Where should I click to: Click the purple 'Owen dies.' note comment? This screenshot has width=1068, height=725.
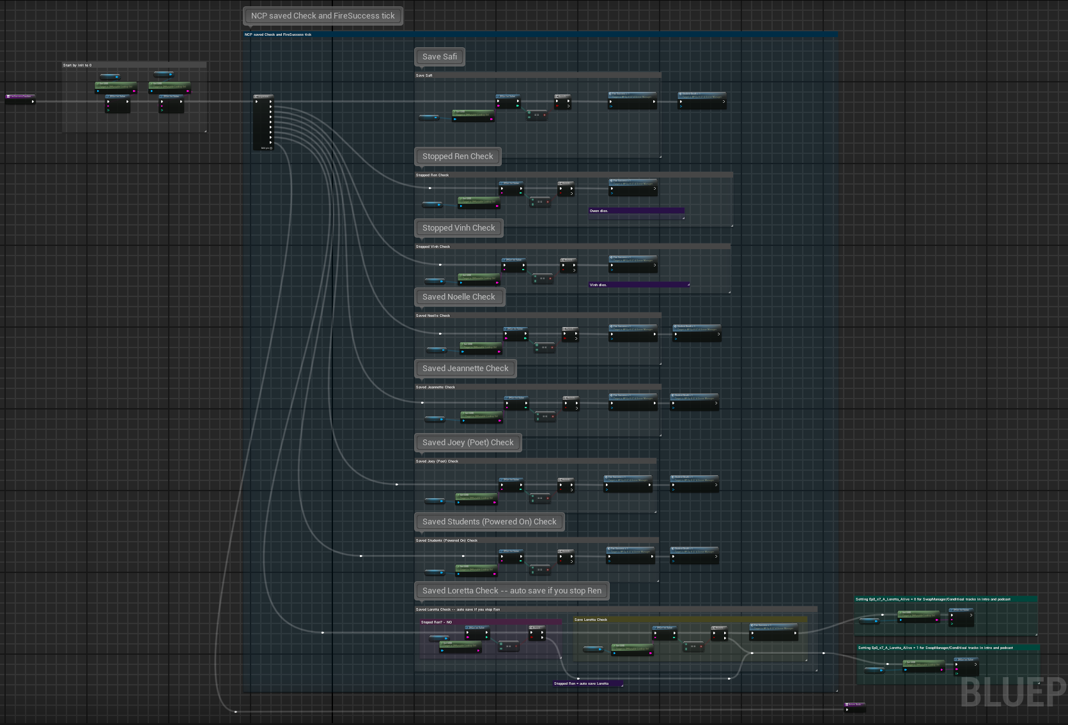coord(636,211)
